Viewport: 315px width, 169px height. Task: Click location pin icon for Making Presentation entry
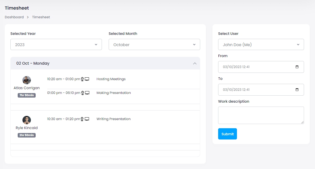(83, 93)
